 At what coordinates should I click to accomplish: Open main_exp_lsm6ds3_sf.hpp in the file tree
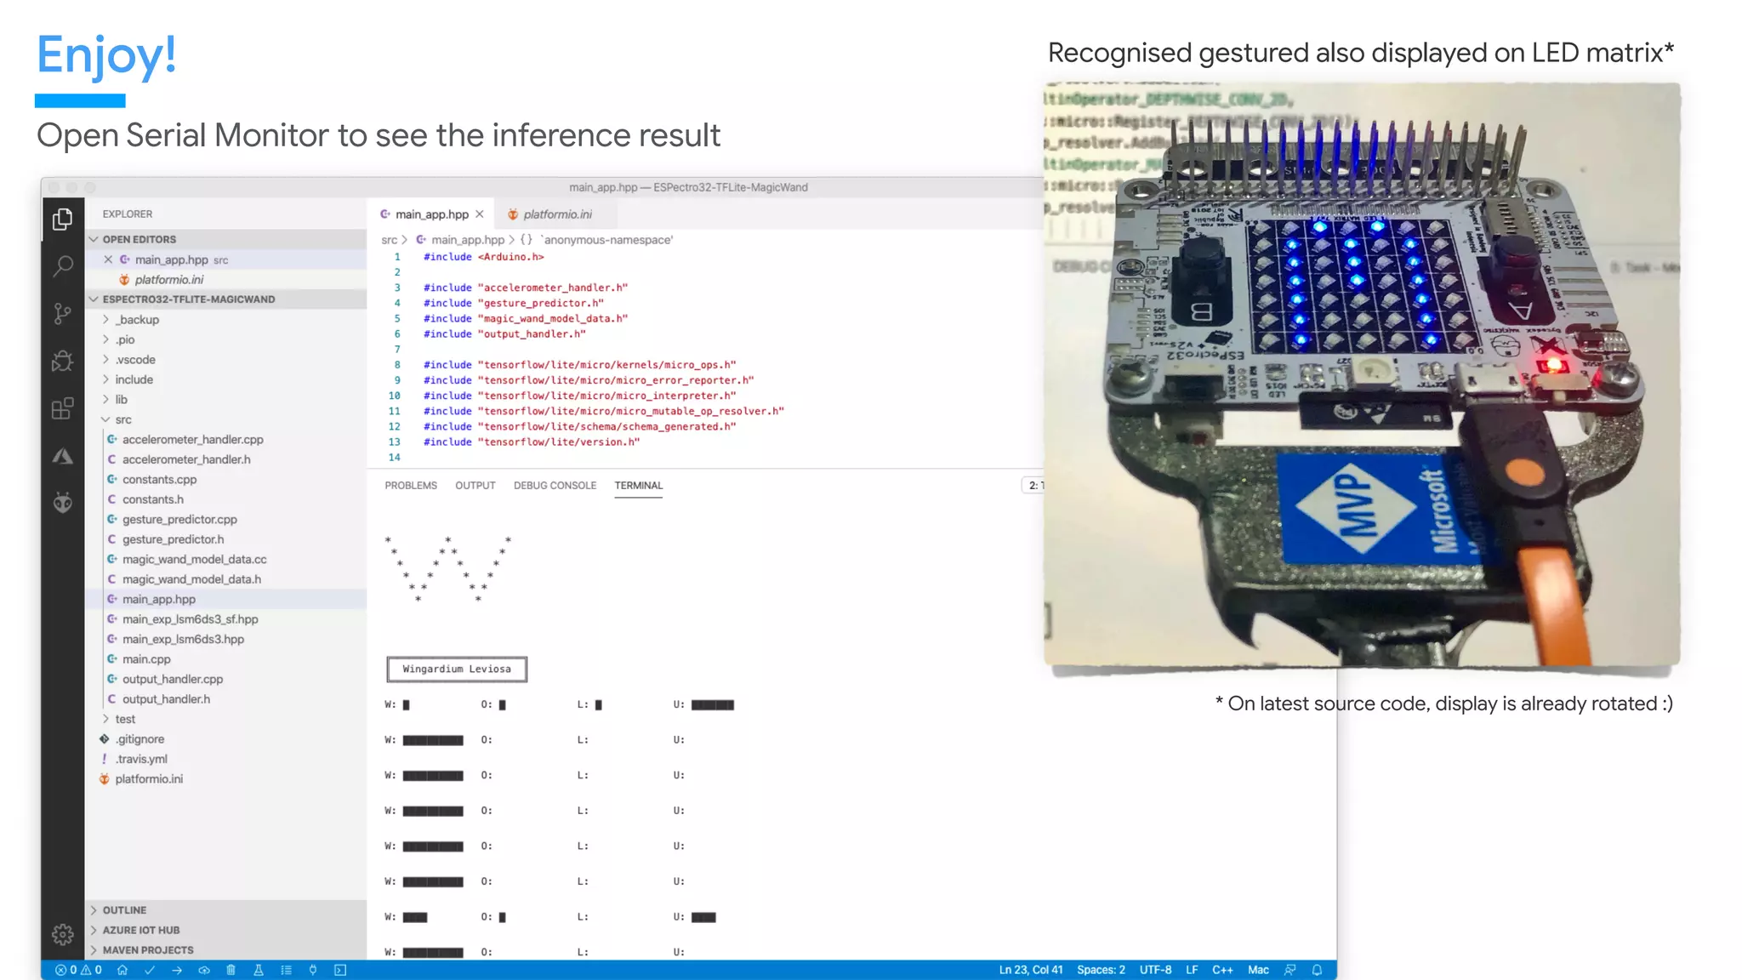(x=190, y=619)
